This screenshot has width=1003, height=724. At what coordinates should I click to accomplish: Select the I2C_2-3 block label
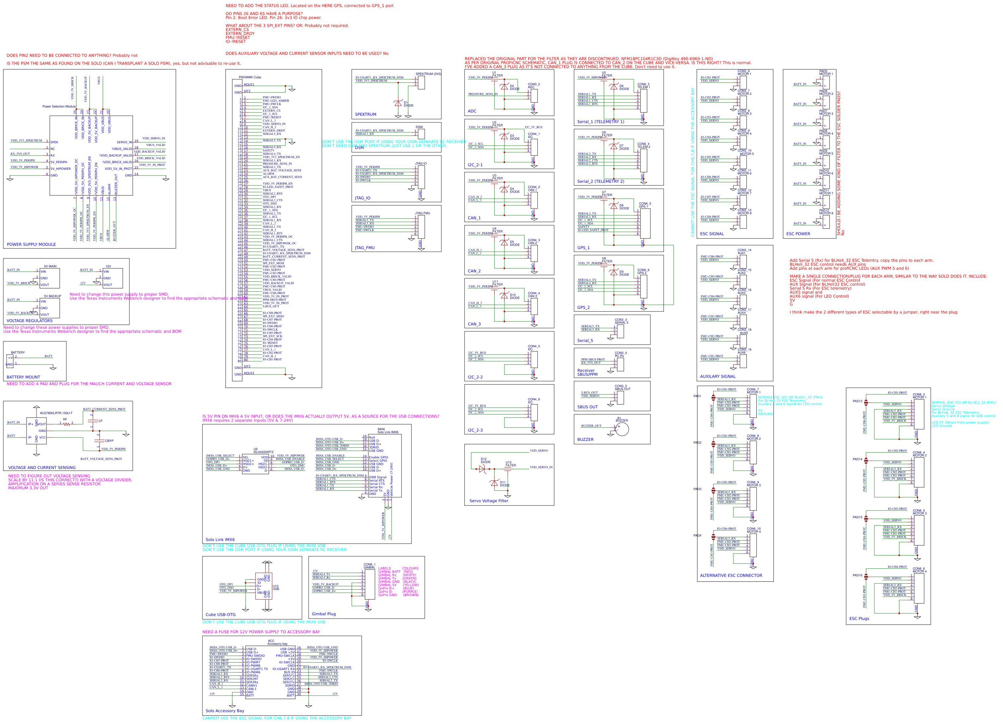475,430
